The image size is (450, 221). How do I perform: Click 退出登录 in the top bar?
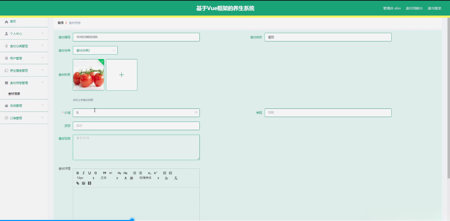pyautogui.click(x=435, y=9)
